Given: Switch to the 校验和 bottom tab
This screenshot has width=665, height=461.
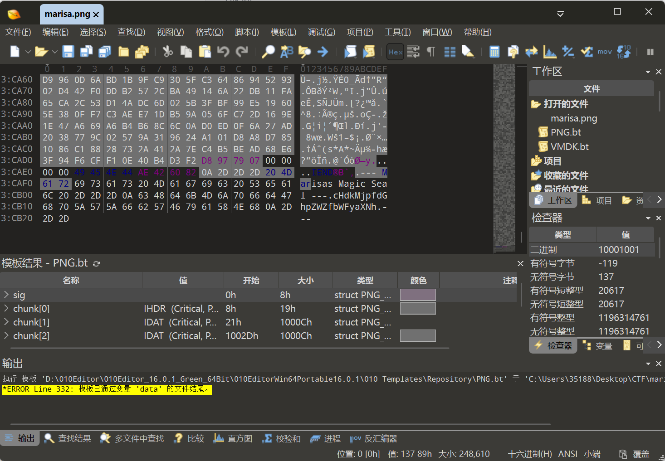Looking at the screenshot, I should coord(282,438).
